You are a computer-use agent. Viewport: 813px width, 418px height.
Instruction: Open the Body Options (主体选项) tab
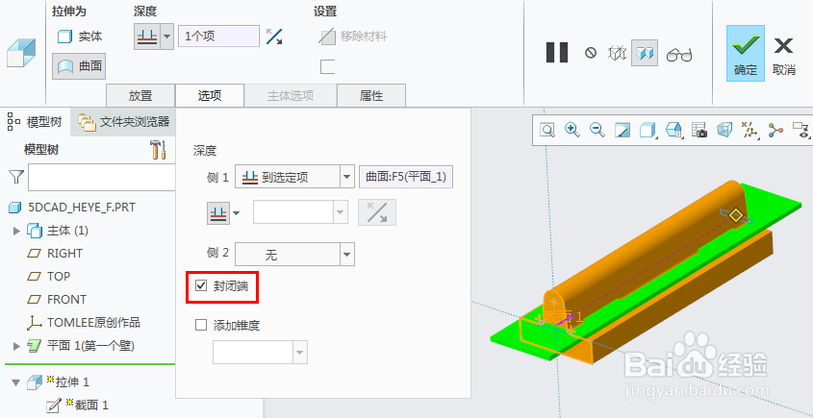coord(291,96)
